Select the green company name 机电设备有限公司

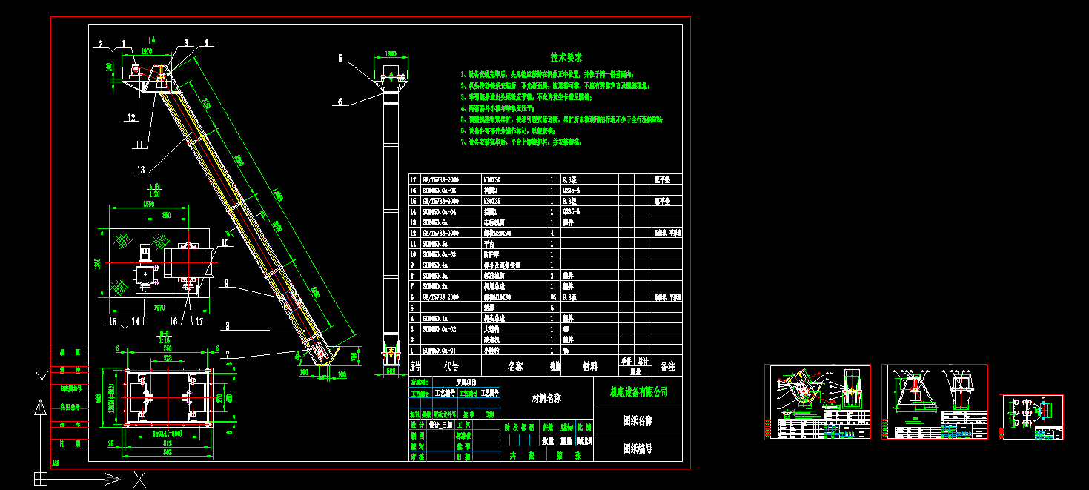click(638, 391)
